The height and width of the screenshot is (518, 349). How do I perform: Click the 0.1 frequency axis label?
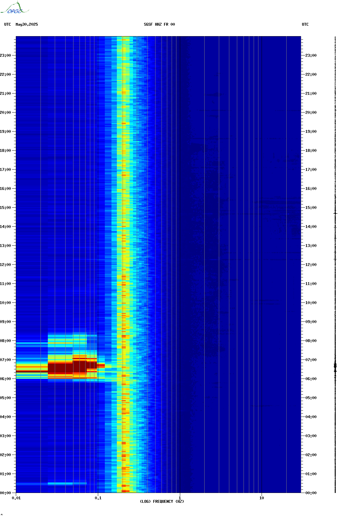tap(98, 498)
